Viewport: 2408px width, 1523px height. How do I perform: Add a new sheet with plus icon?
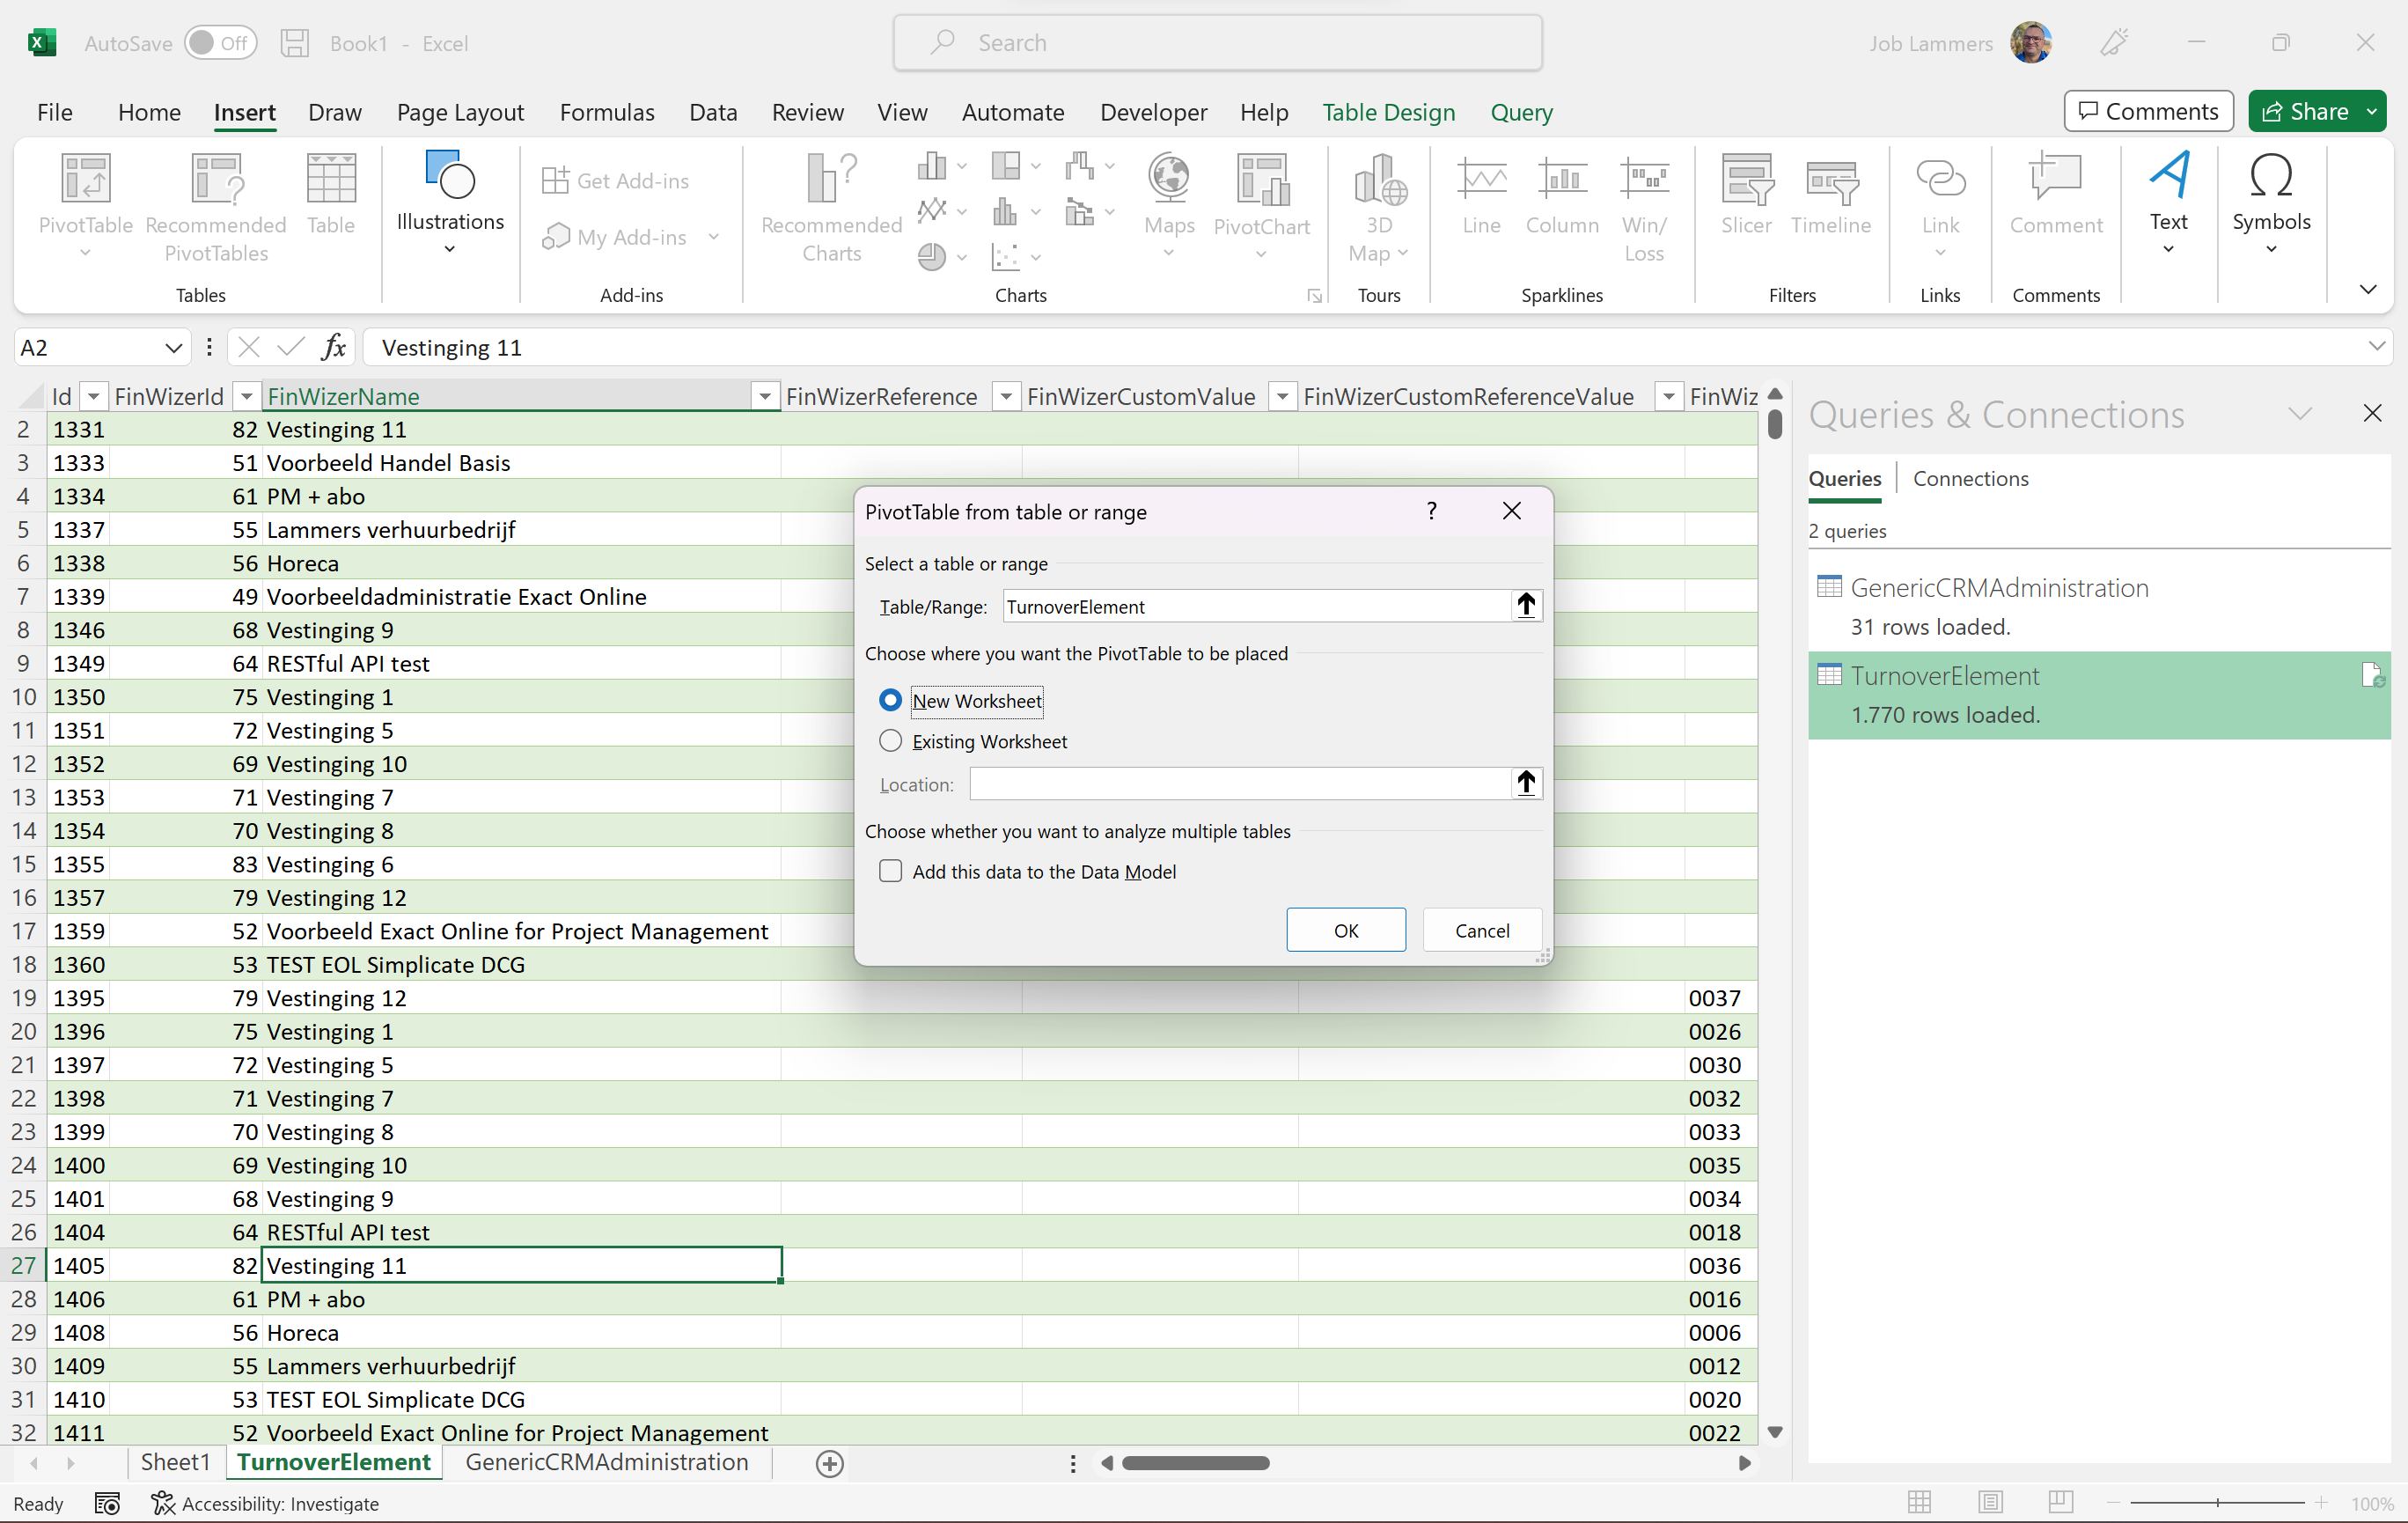829,1463
